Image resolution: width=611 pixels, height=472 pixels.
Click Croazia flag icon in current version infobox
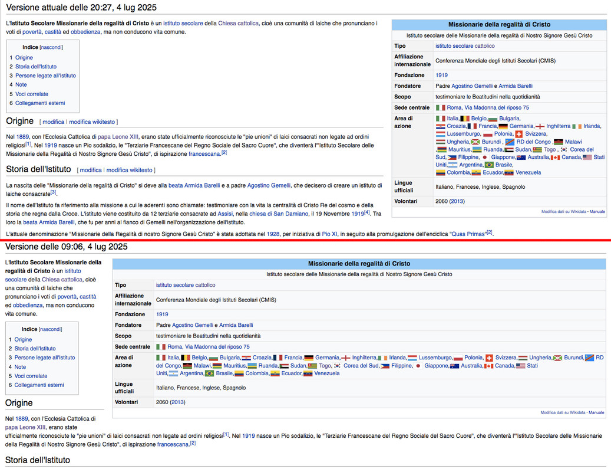440,126
